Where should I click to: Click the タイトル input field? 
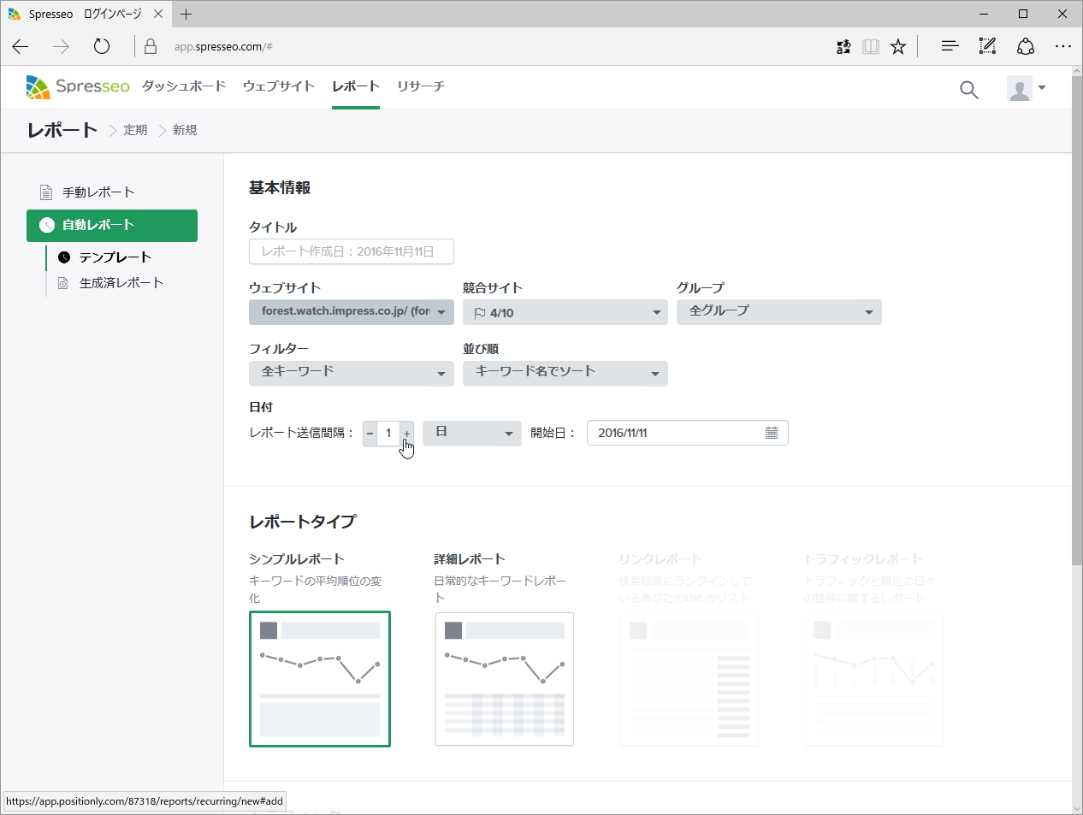coord(352,251)
